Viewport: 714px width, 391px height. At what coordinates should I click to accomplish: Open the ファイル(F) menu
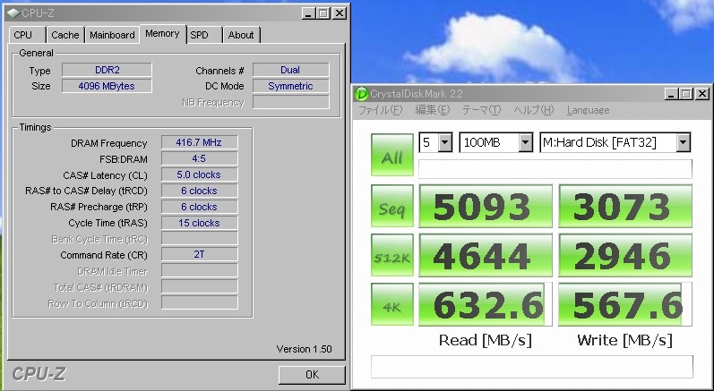click(x=381, y=110)
